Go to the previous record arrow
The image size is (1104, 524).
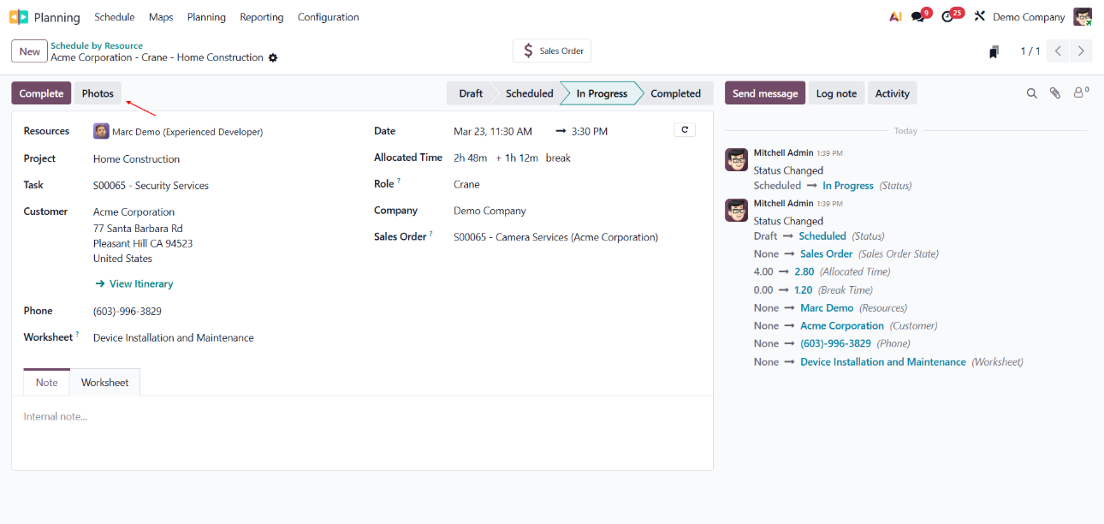click(x=1059, y=51)
